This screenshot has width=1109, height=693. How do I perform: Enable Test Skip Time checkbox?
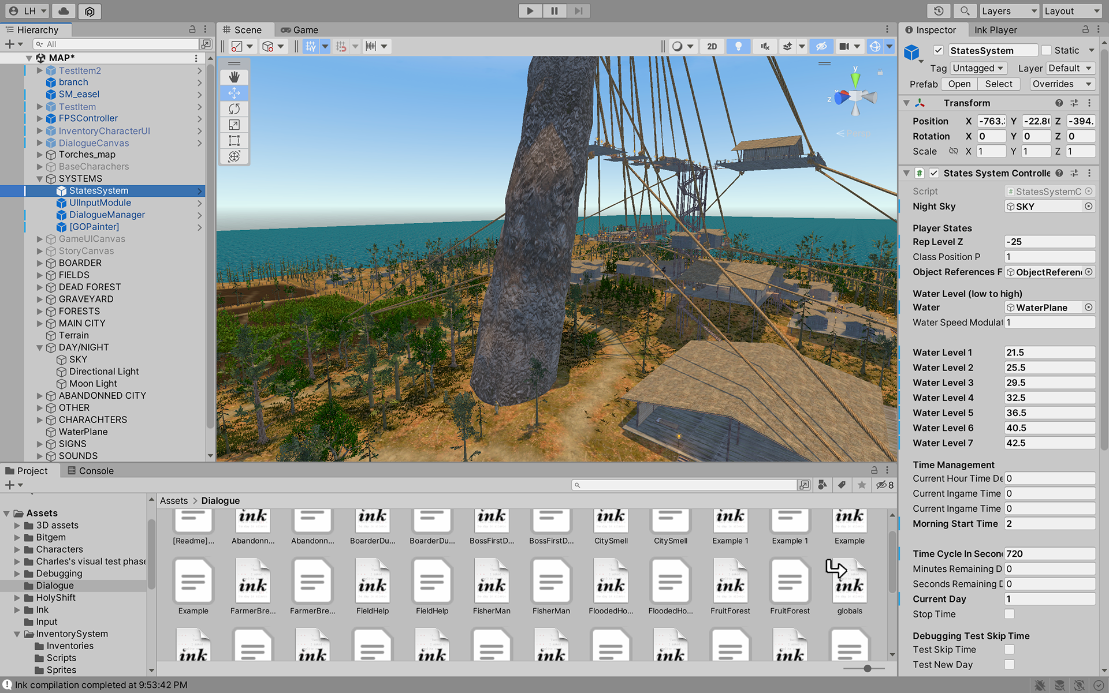[x=1009, y=650]
